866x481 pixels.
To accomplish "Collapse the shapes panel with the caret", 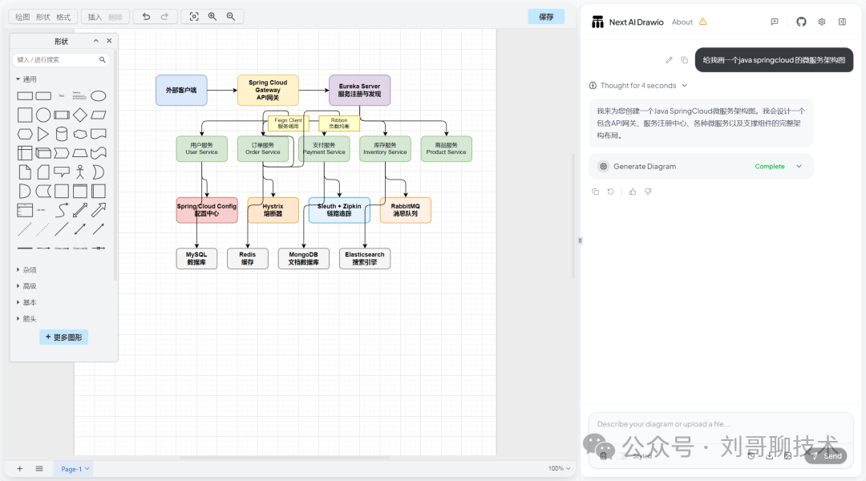I will click(96, 41).
